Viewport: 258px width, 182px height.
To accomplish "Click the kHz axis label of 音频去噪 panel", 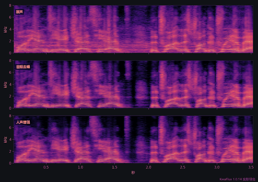I will pyautogui.click(x=5, y=85).
